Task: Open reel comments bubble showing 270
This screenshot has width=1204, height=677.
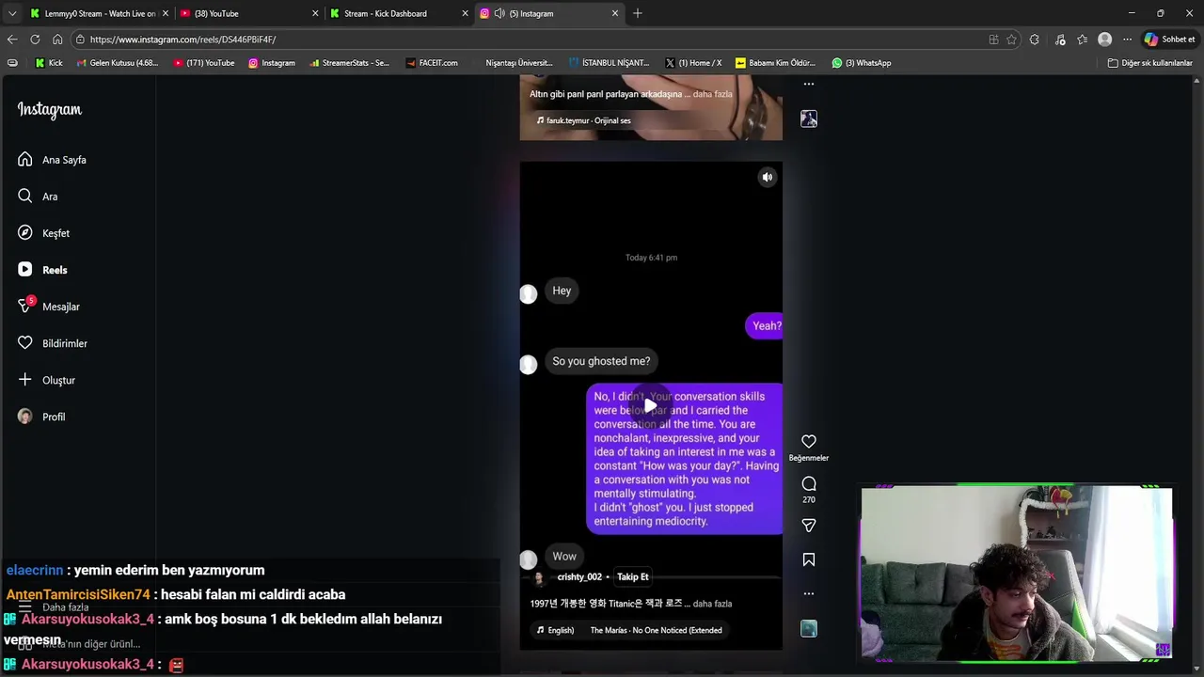Action: (808, 483)
